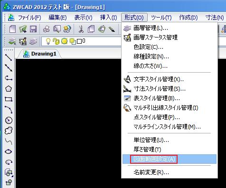This screenshot has width=226, height=188.
Task: Choose 表スタイル管理(B)... menu entry
Action: click(x=169, y=98)
